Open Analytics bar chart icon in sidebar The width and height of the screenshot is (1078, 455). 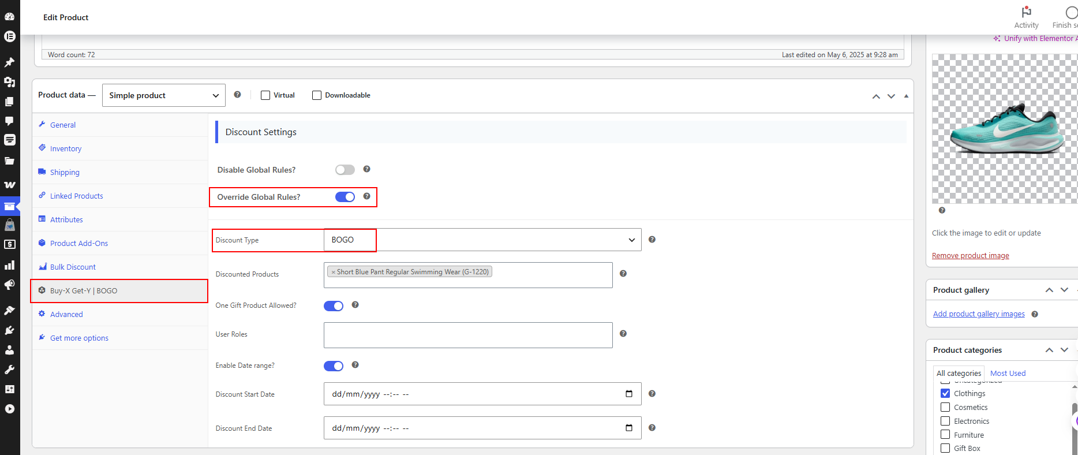pos(10,265)
